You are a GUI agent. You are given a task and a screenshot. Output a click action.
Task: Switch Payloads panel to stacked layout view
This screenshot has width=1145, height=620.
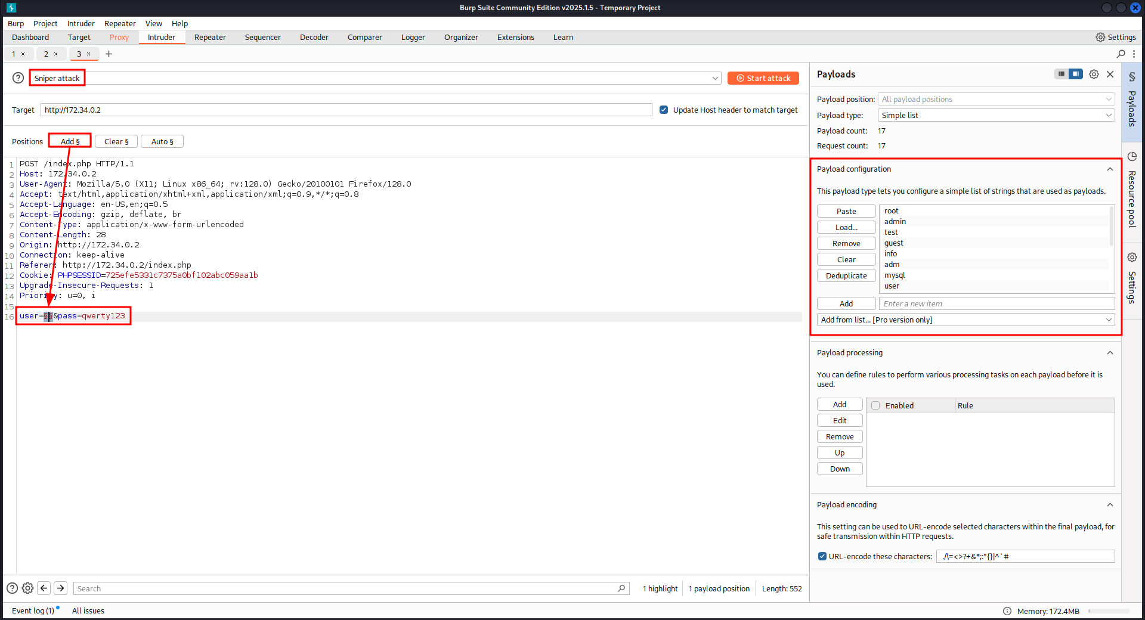pyautogui.click(x=1062, y=74)
